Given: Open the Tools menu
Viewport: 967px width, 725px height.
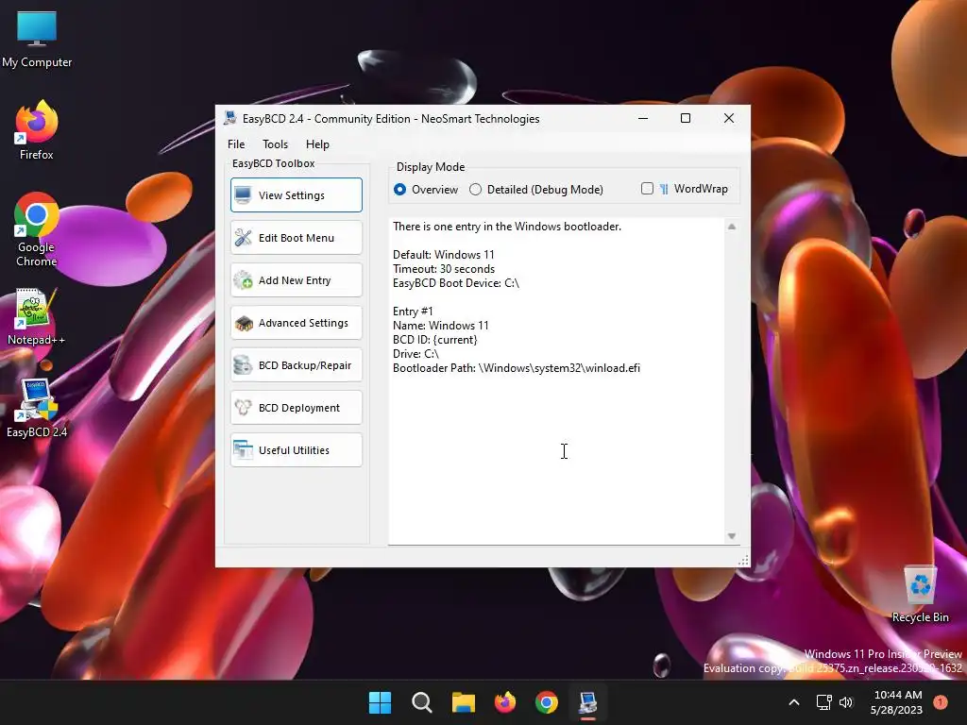Looking at the screenshot, I should [x=275, y=144].
